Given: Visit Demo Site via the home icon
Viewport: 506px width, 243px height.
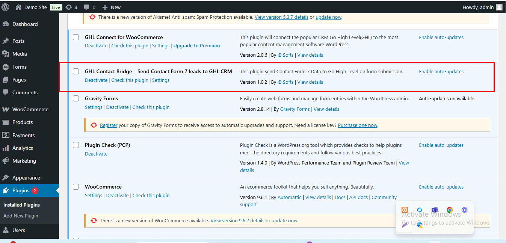Looking at the screenshot, I should pyautogui.click(x=18, y=7).
